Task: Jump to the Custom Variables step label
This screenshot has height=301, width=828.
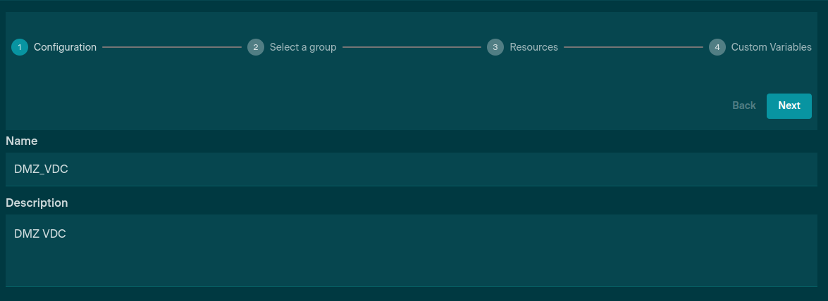Action: pyautogui.click(x=771, y=47)
